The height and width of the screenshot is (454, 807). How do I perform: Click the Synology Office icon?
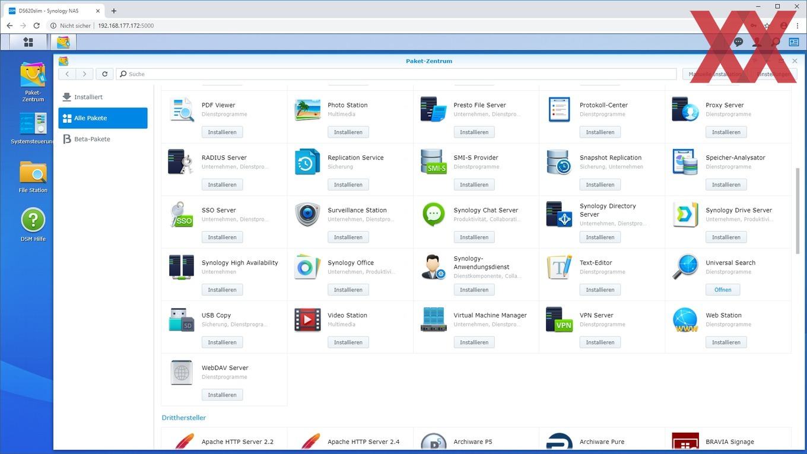(307, 267)
